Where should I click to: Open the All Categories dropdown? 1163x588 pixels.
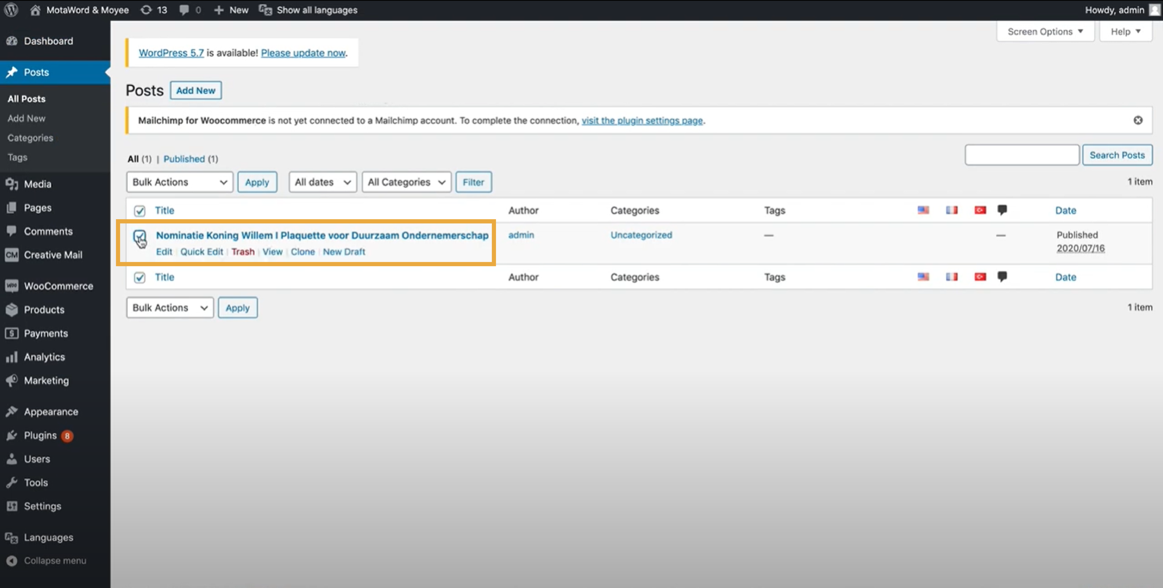pyautogui.click(x=406, y=182)
